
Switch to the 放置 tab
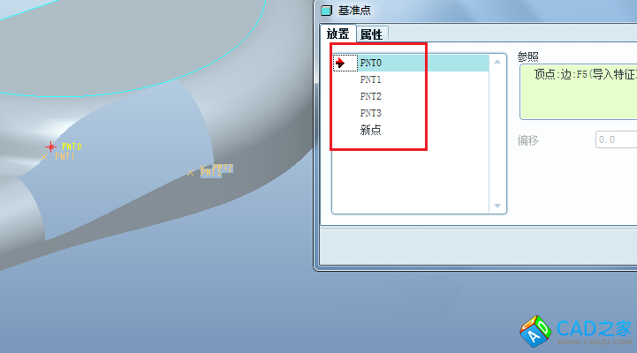coord(337,34)
